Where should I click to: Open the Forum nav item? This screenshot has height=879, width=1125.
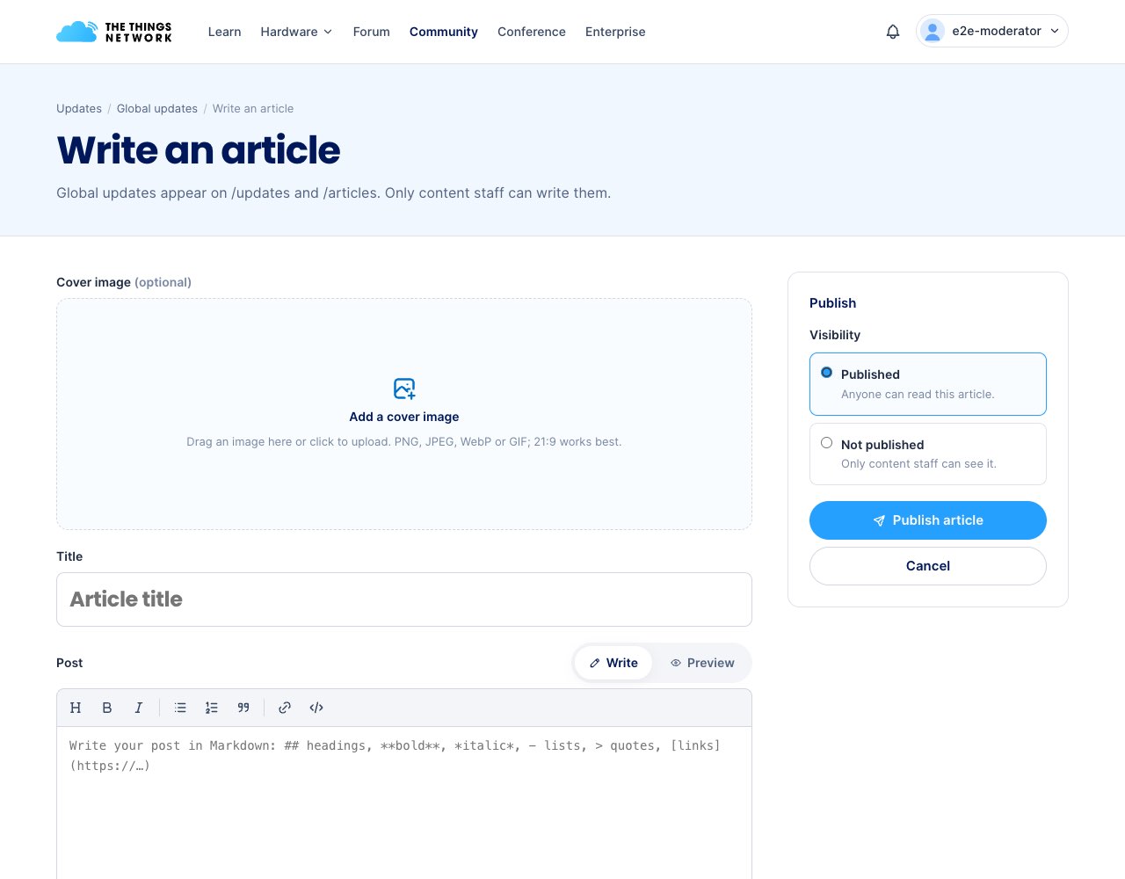point(371,32)
